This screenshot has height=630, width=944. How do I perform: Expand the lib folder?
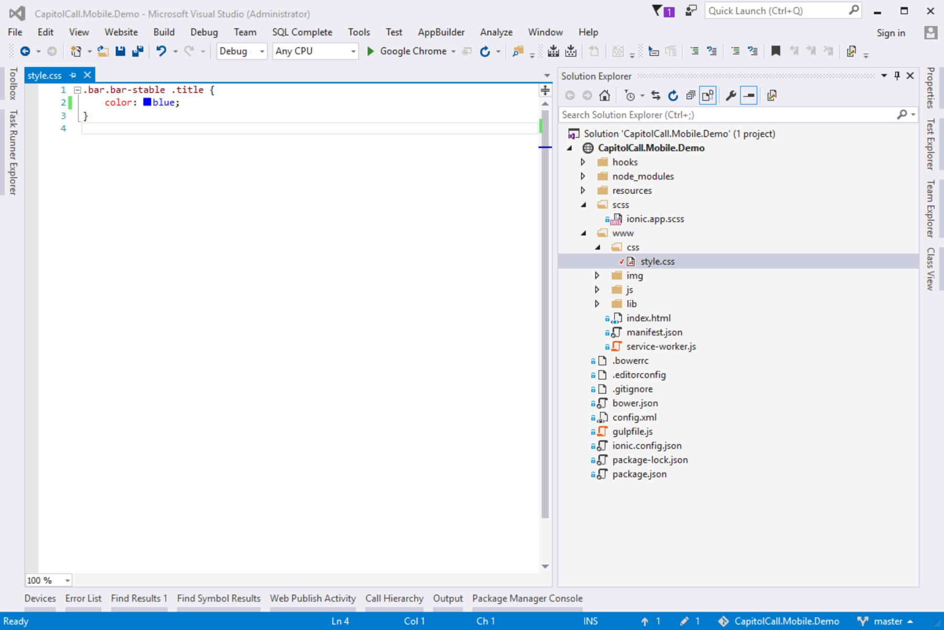pyautogui.click(x=597, y=304)
